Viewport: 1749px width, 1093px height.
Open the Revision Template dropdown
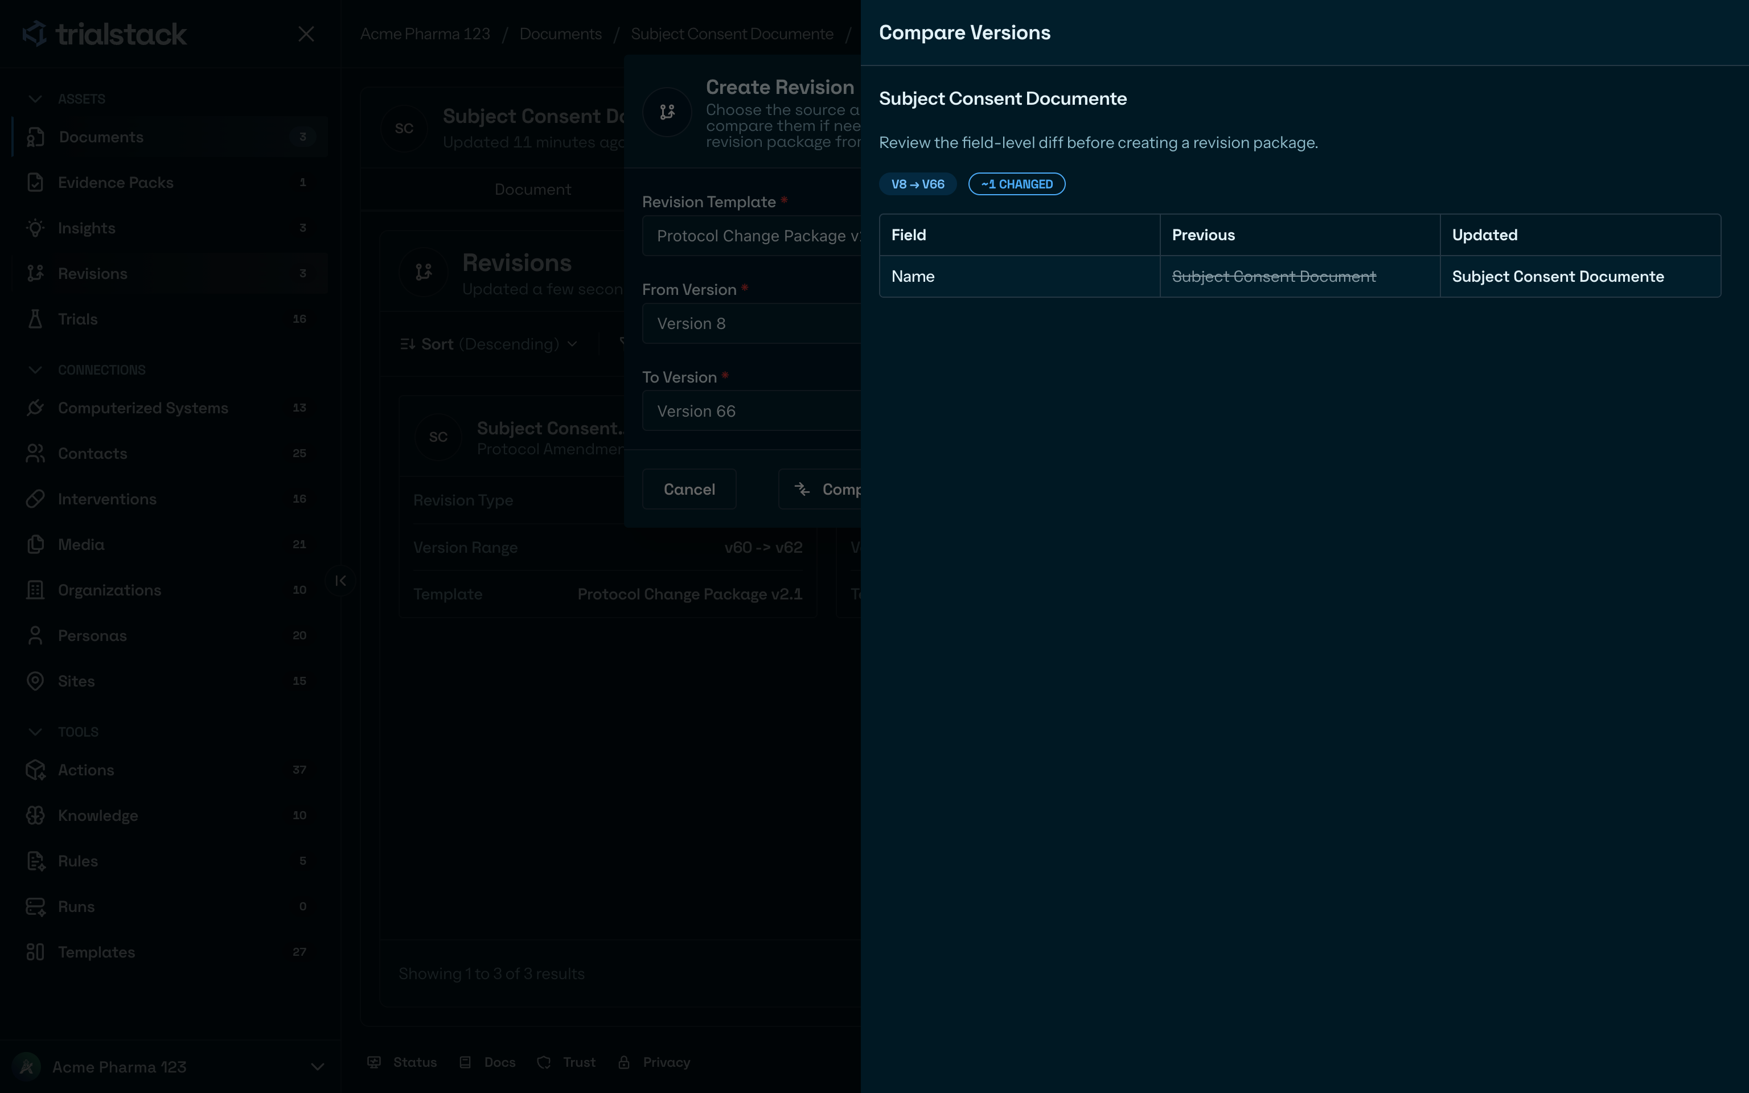(x=751, y=236)
